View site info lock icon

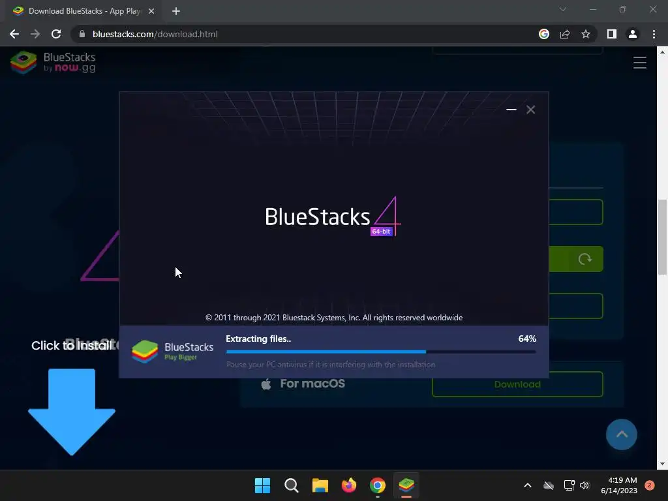tap(82, 34)
